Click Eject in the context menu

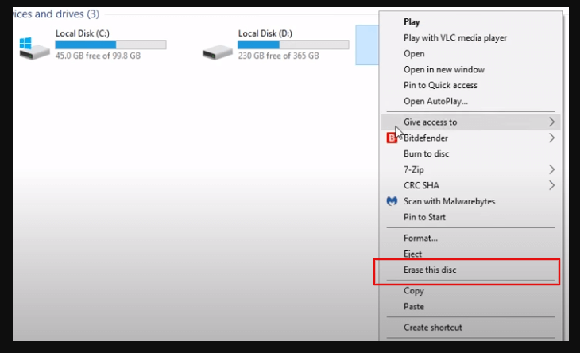point(413,254)
